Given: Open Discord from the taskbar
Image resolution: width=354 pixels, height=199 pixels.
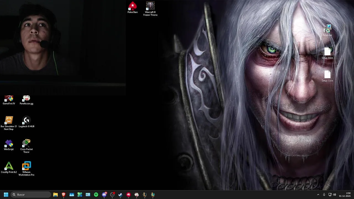Looking at the screenshot, I should [x=104, y=195].
